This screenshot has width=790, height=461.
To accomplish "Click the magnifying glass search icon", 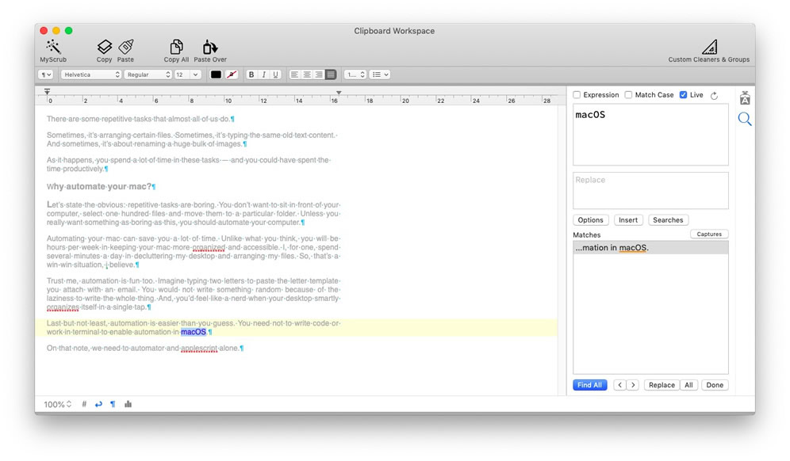I will [745, 120].
